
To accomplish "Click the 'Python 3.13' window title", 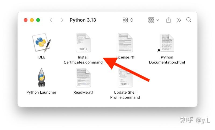I will tap(83, 20).
